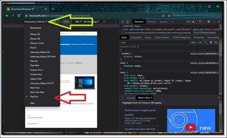Close the bottom drawer panel
Viewport: 227px width, 138px height.
219,98
